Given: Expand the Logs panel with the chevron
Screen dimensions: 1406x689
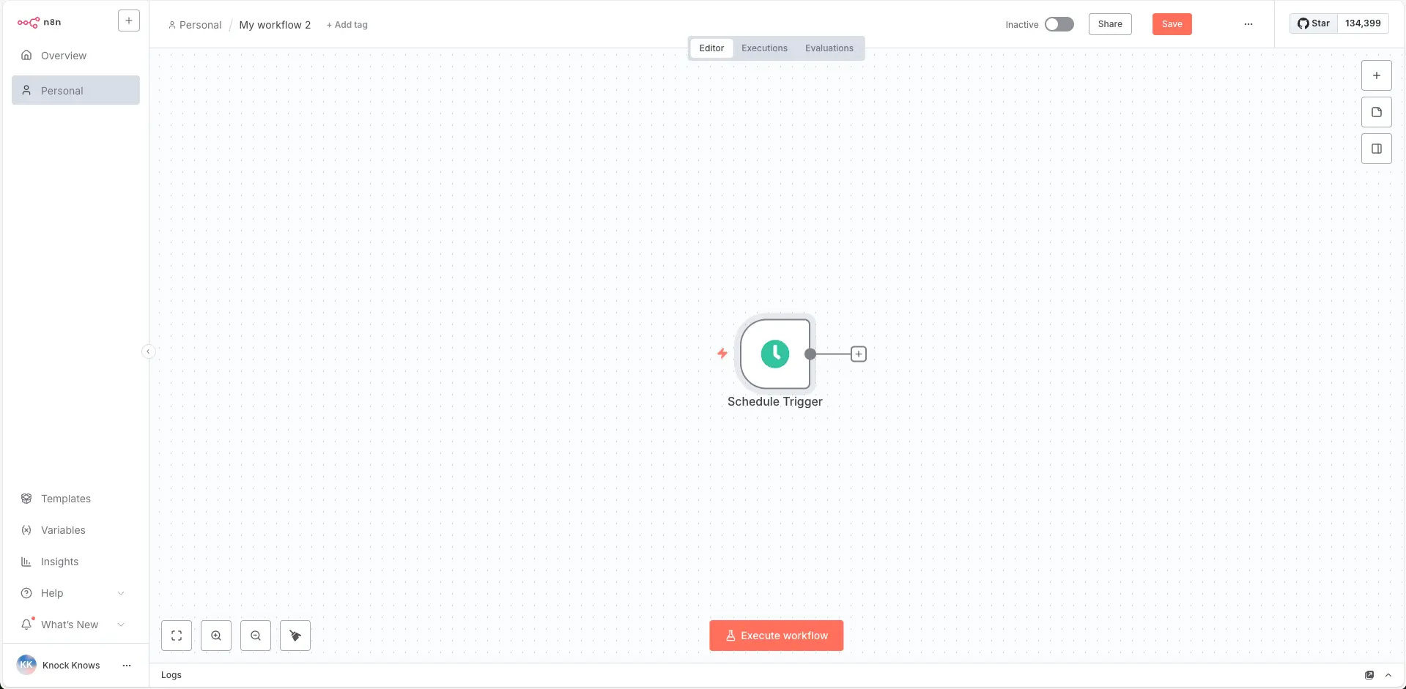Looking at the screenshot, I should pyautogui.click(x=1389, y=674).
